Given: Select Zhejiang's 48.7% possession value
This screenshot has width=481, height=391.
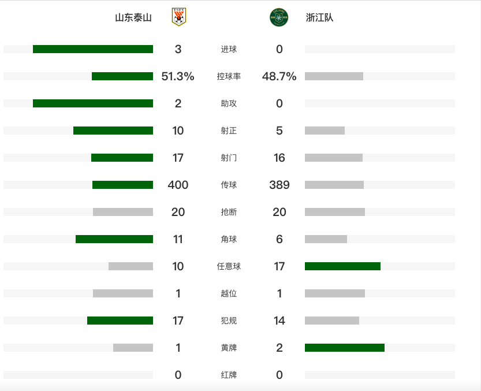Looking at the screenshot, I should pos(279,76).
